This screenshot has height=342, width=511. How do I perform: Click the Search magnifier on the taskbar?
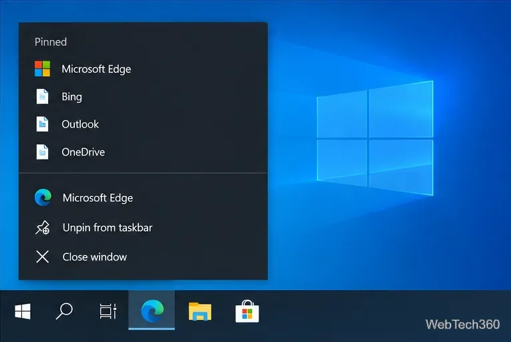coord(64,311)
